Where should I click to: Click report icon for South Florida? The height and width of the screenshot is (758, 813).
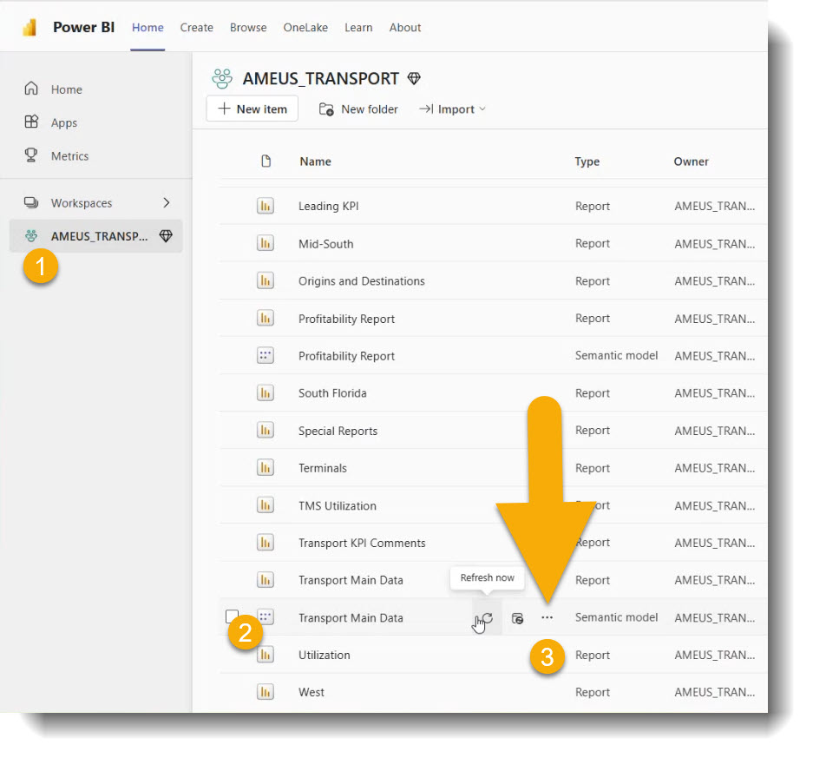point(266,392)
